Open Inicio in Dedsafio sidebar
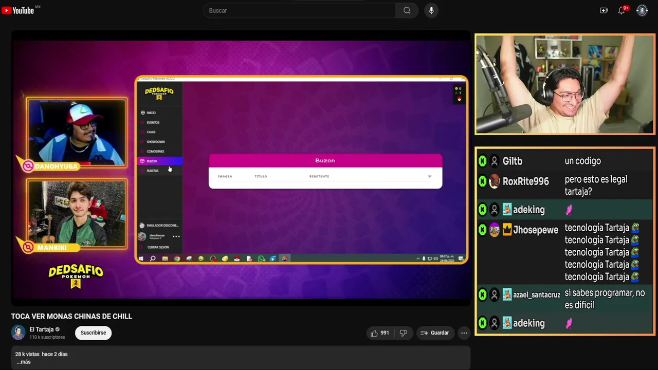Image resolution: width=658 pixels, height=370 pixels. pos(151,113)
